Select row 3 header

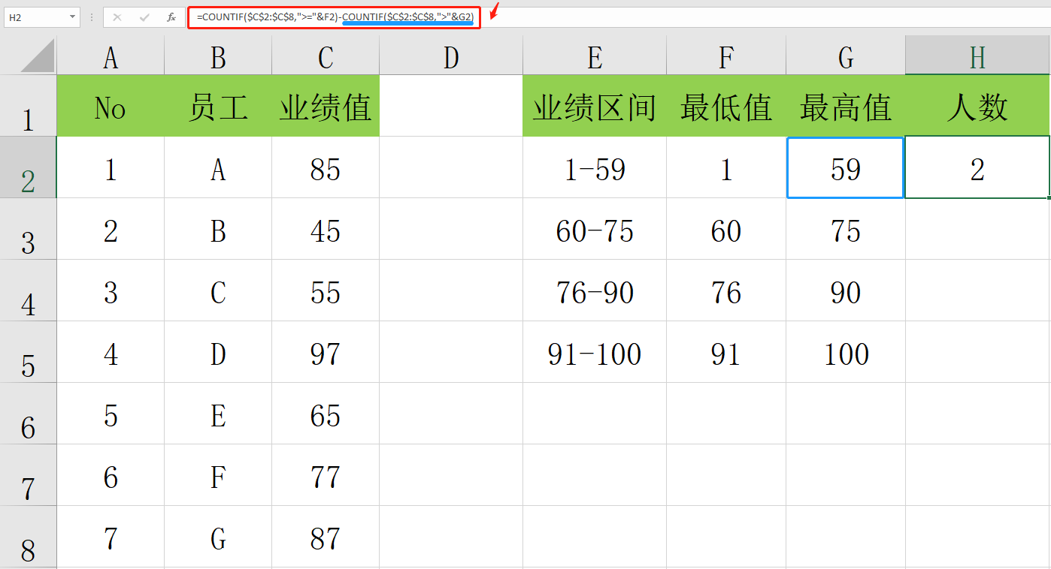click(28, 229)
